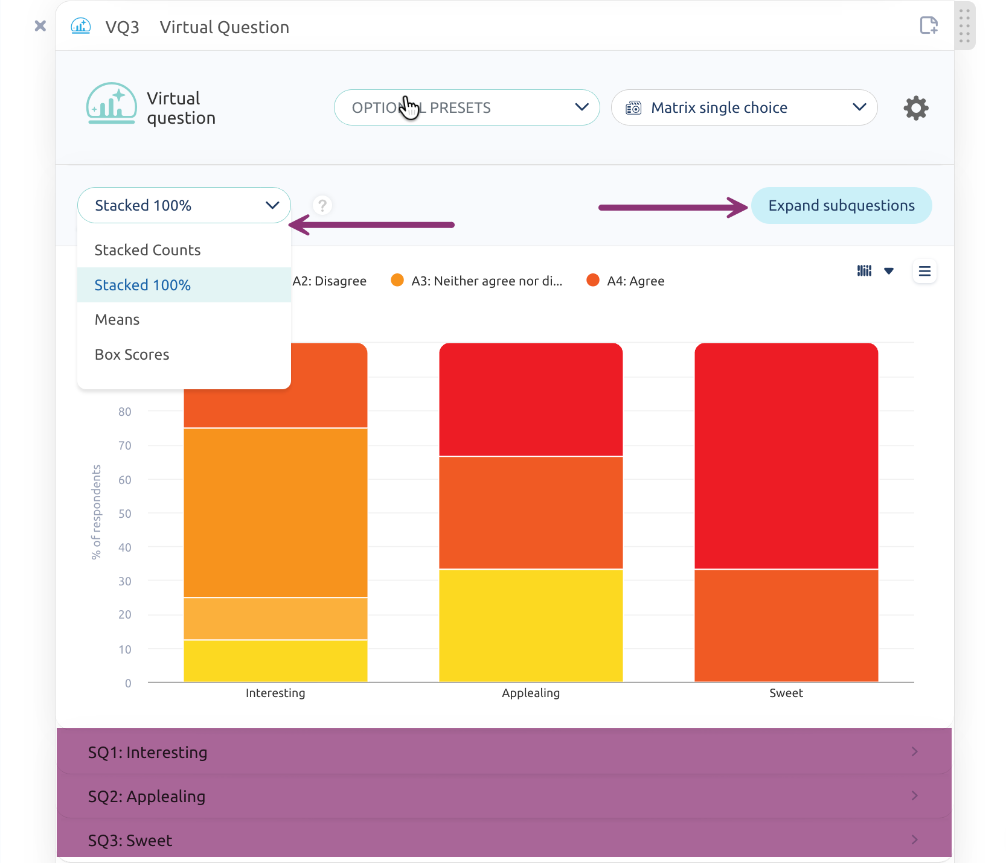1006x863 pixels.
Task: Open the chart hamburger menu
Action: click(924, 272)
